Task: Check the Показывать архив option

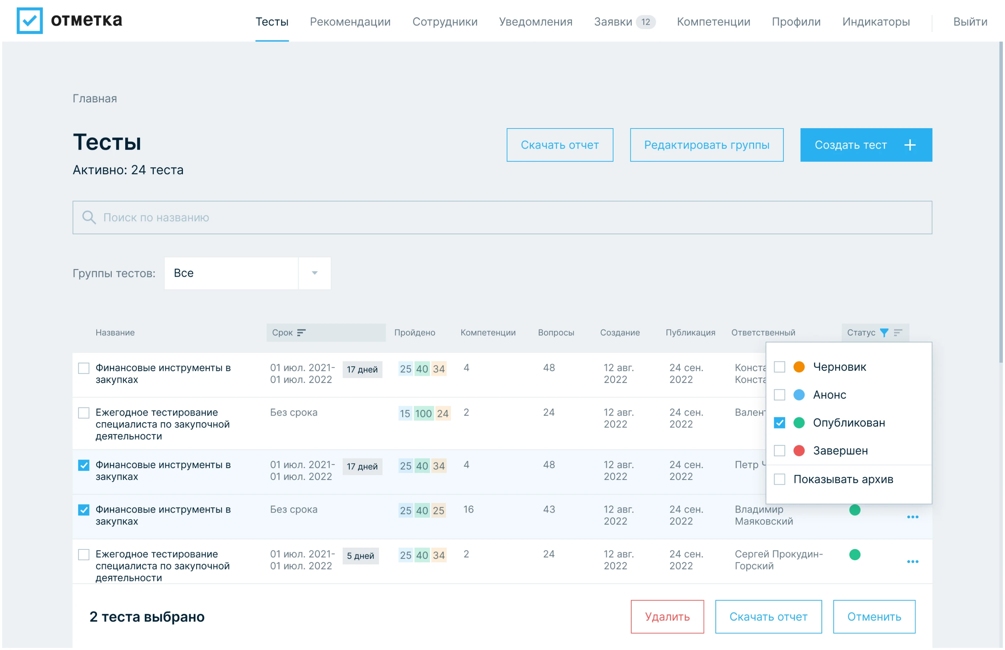Action: (782, 479)
